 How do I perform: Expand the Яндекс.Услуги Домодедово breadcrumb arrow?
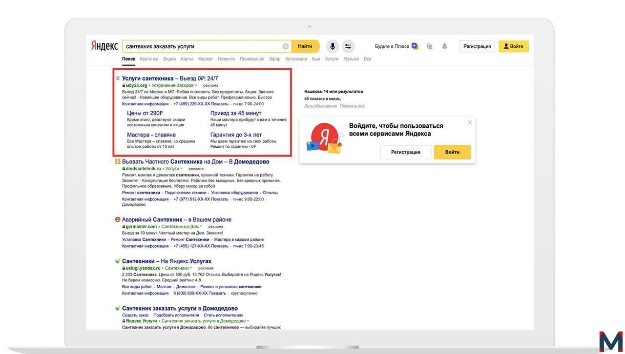248,321
